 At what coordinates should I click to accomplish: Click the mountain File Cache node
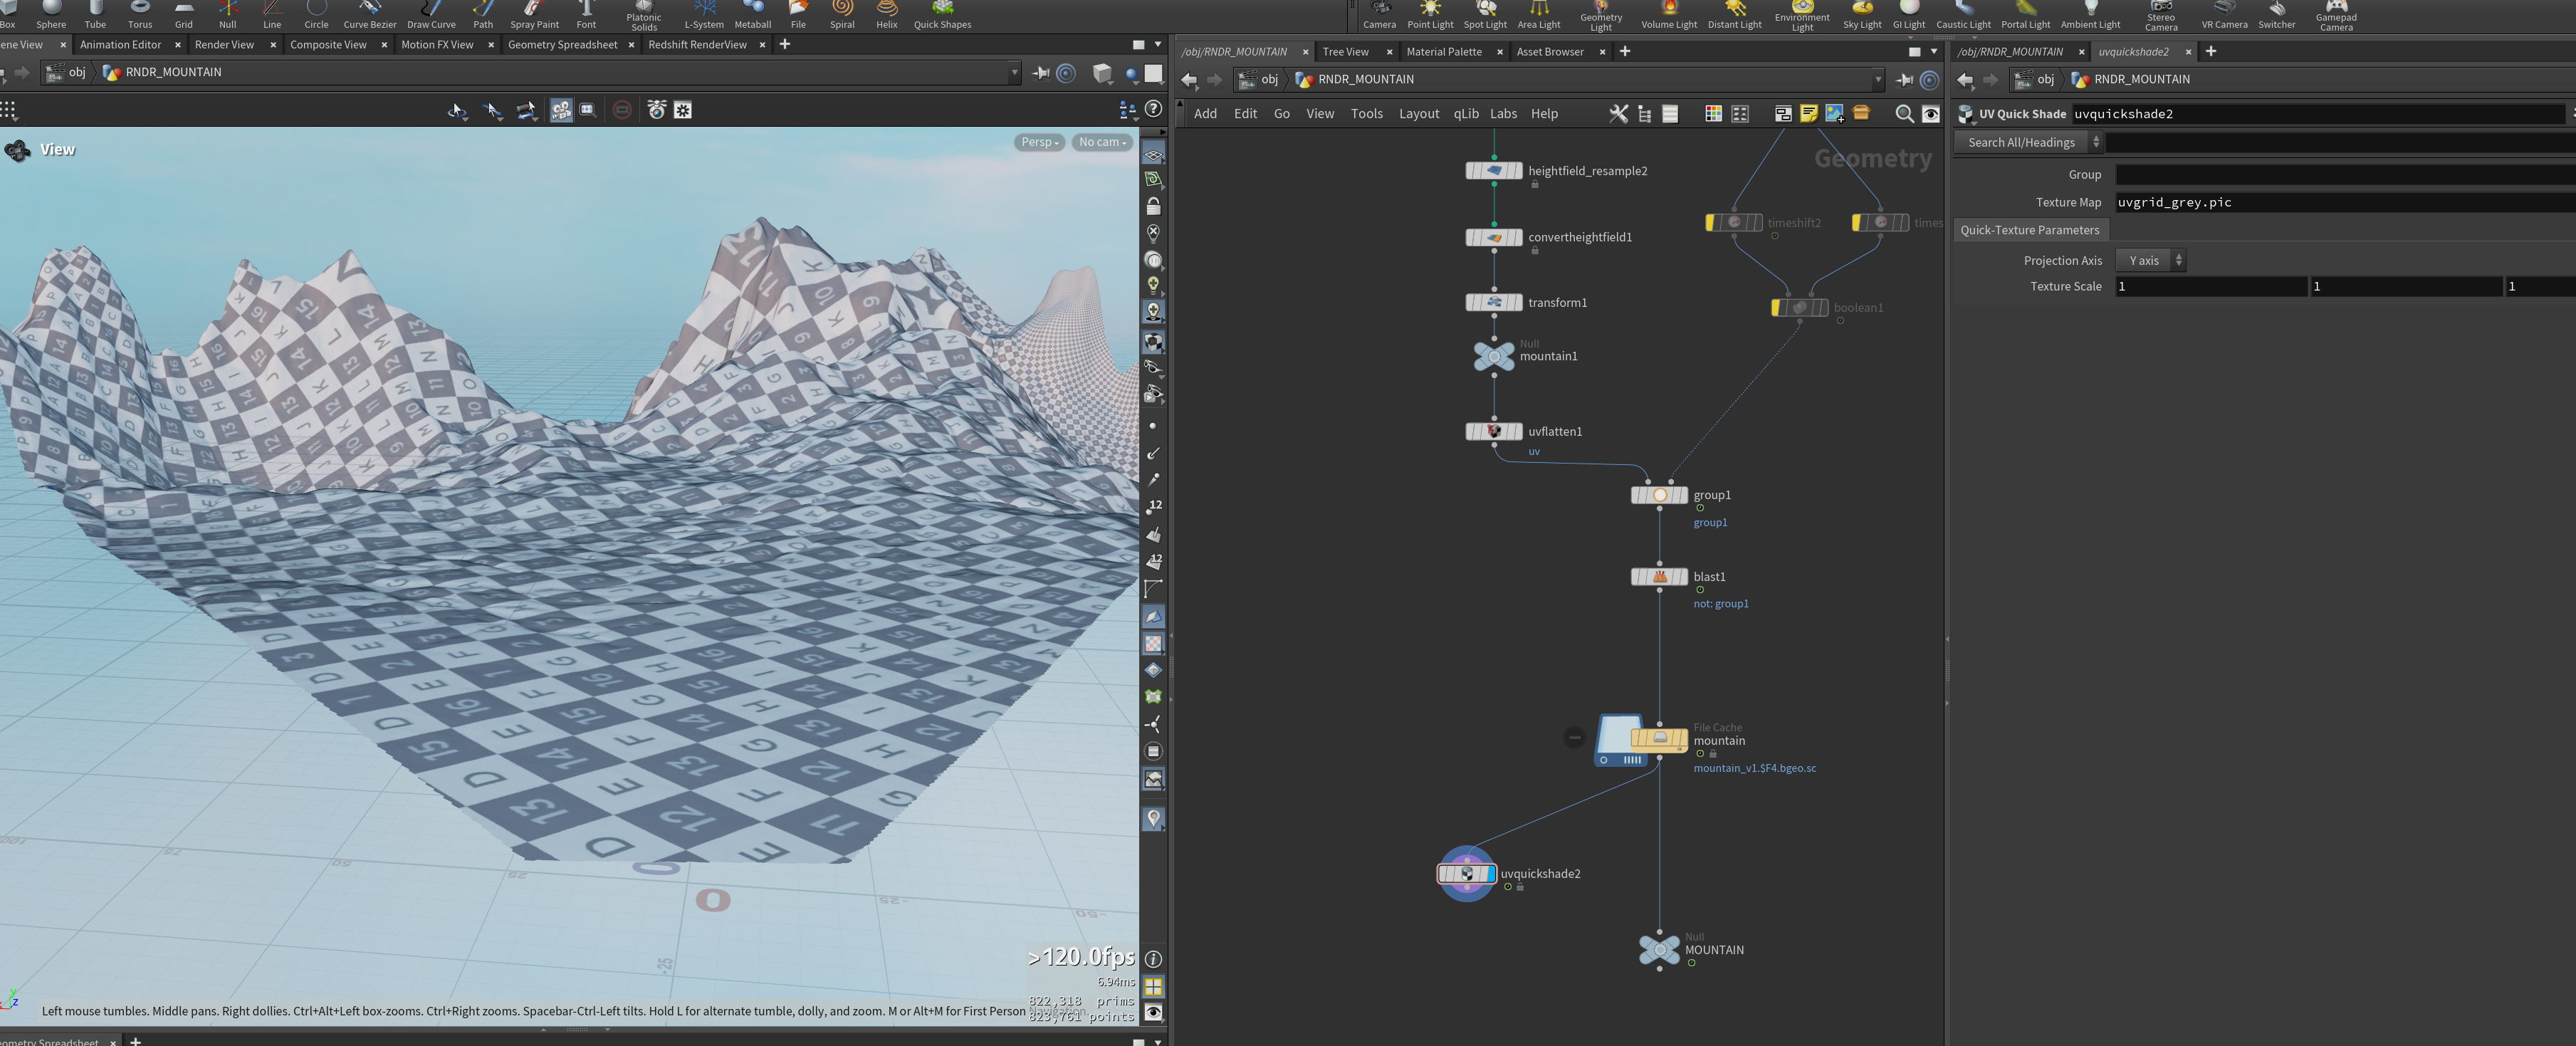(1659, 739)
